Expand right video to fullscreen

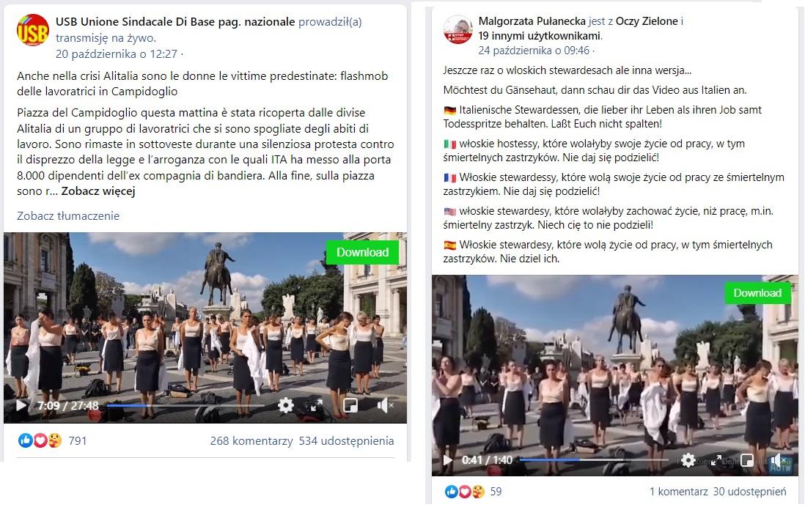(x=716, y=459)
